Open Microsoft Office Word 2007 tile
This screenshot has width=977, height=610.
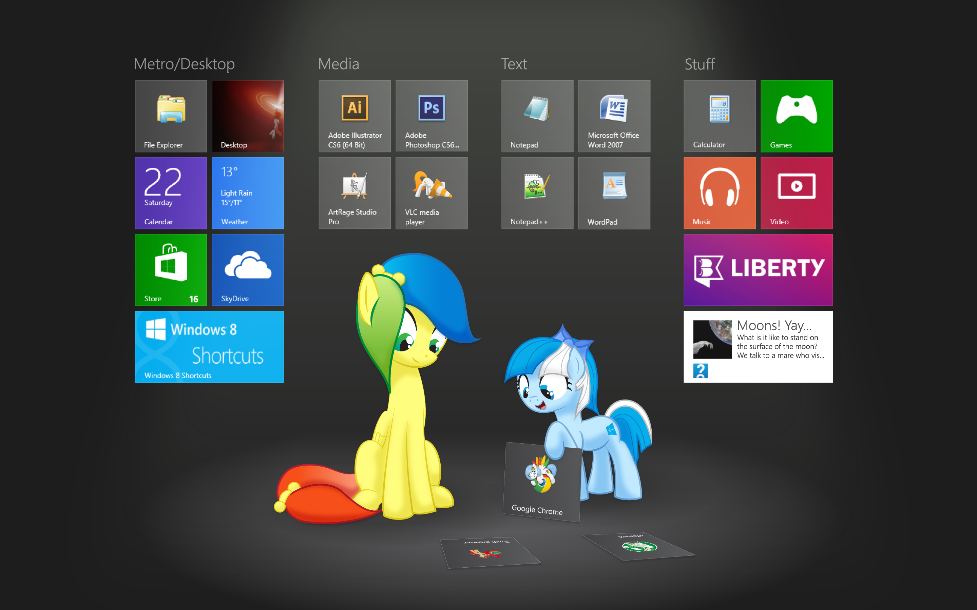pos(614,116)
